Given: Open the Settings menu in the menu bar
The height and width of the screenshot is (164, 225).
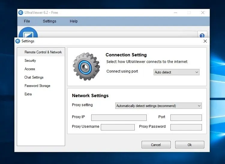Looking at the screenshot, I should coord(49,21).
